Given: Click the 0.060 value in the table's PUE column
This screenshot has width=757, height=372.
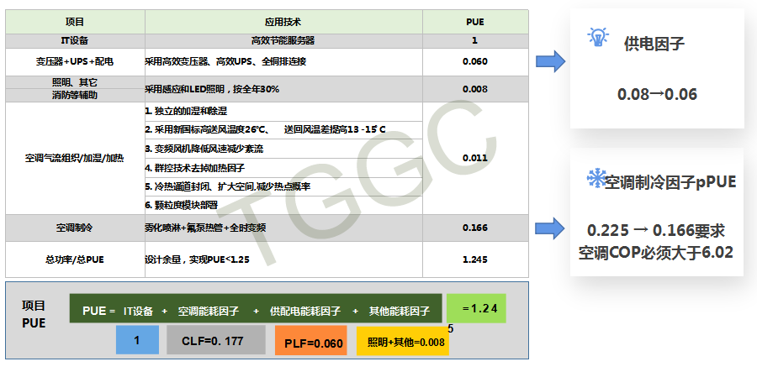Looking at the screenshot, I should (475, 61).
